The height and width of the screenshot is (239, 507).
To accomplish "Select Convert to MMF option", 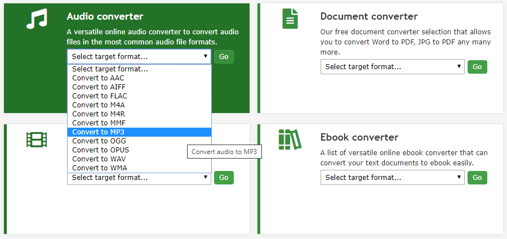I will (x=139, y=123).
